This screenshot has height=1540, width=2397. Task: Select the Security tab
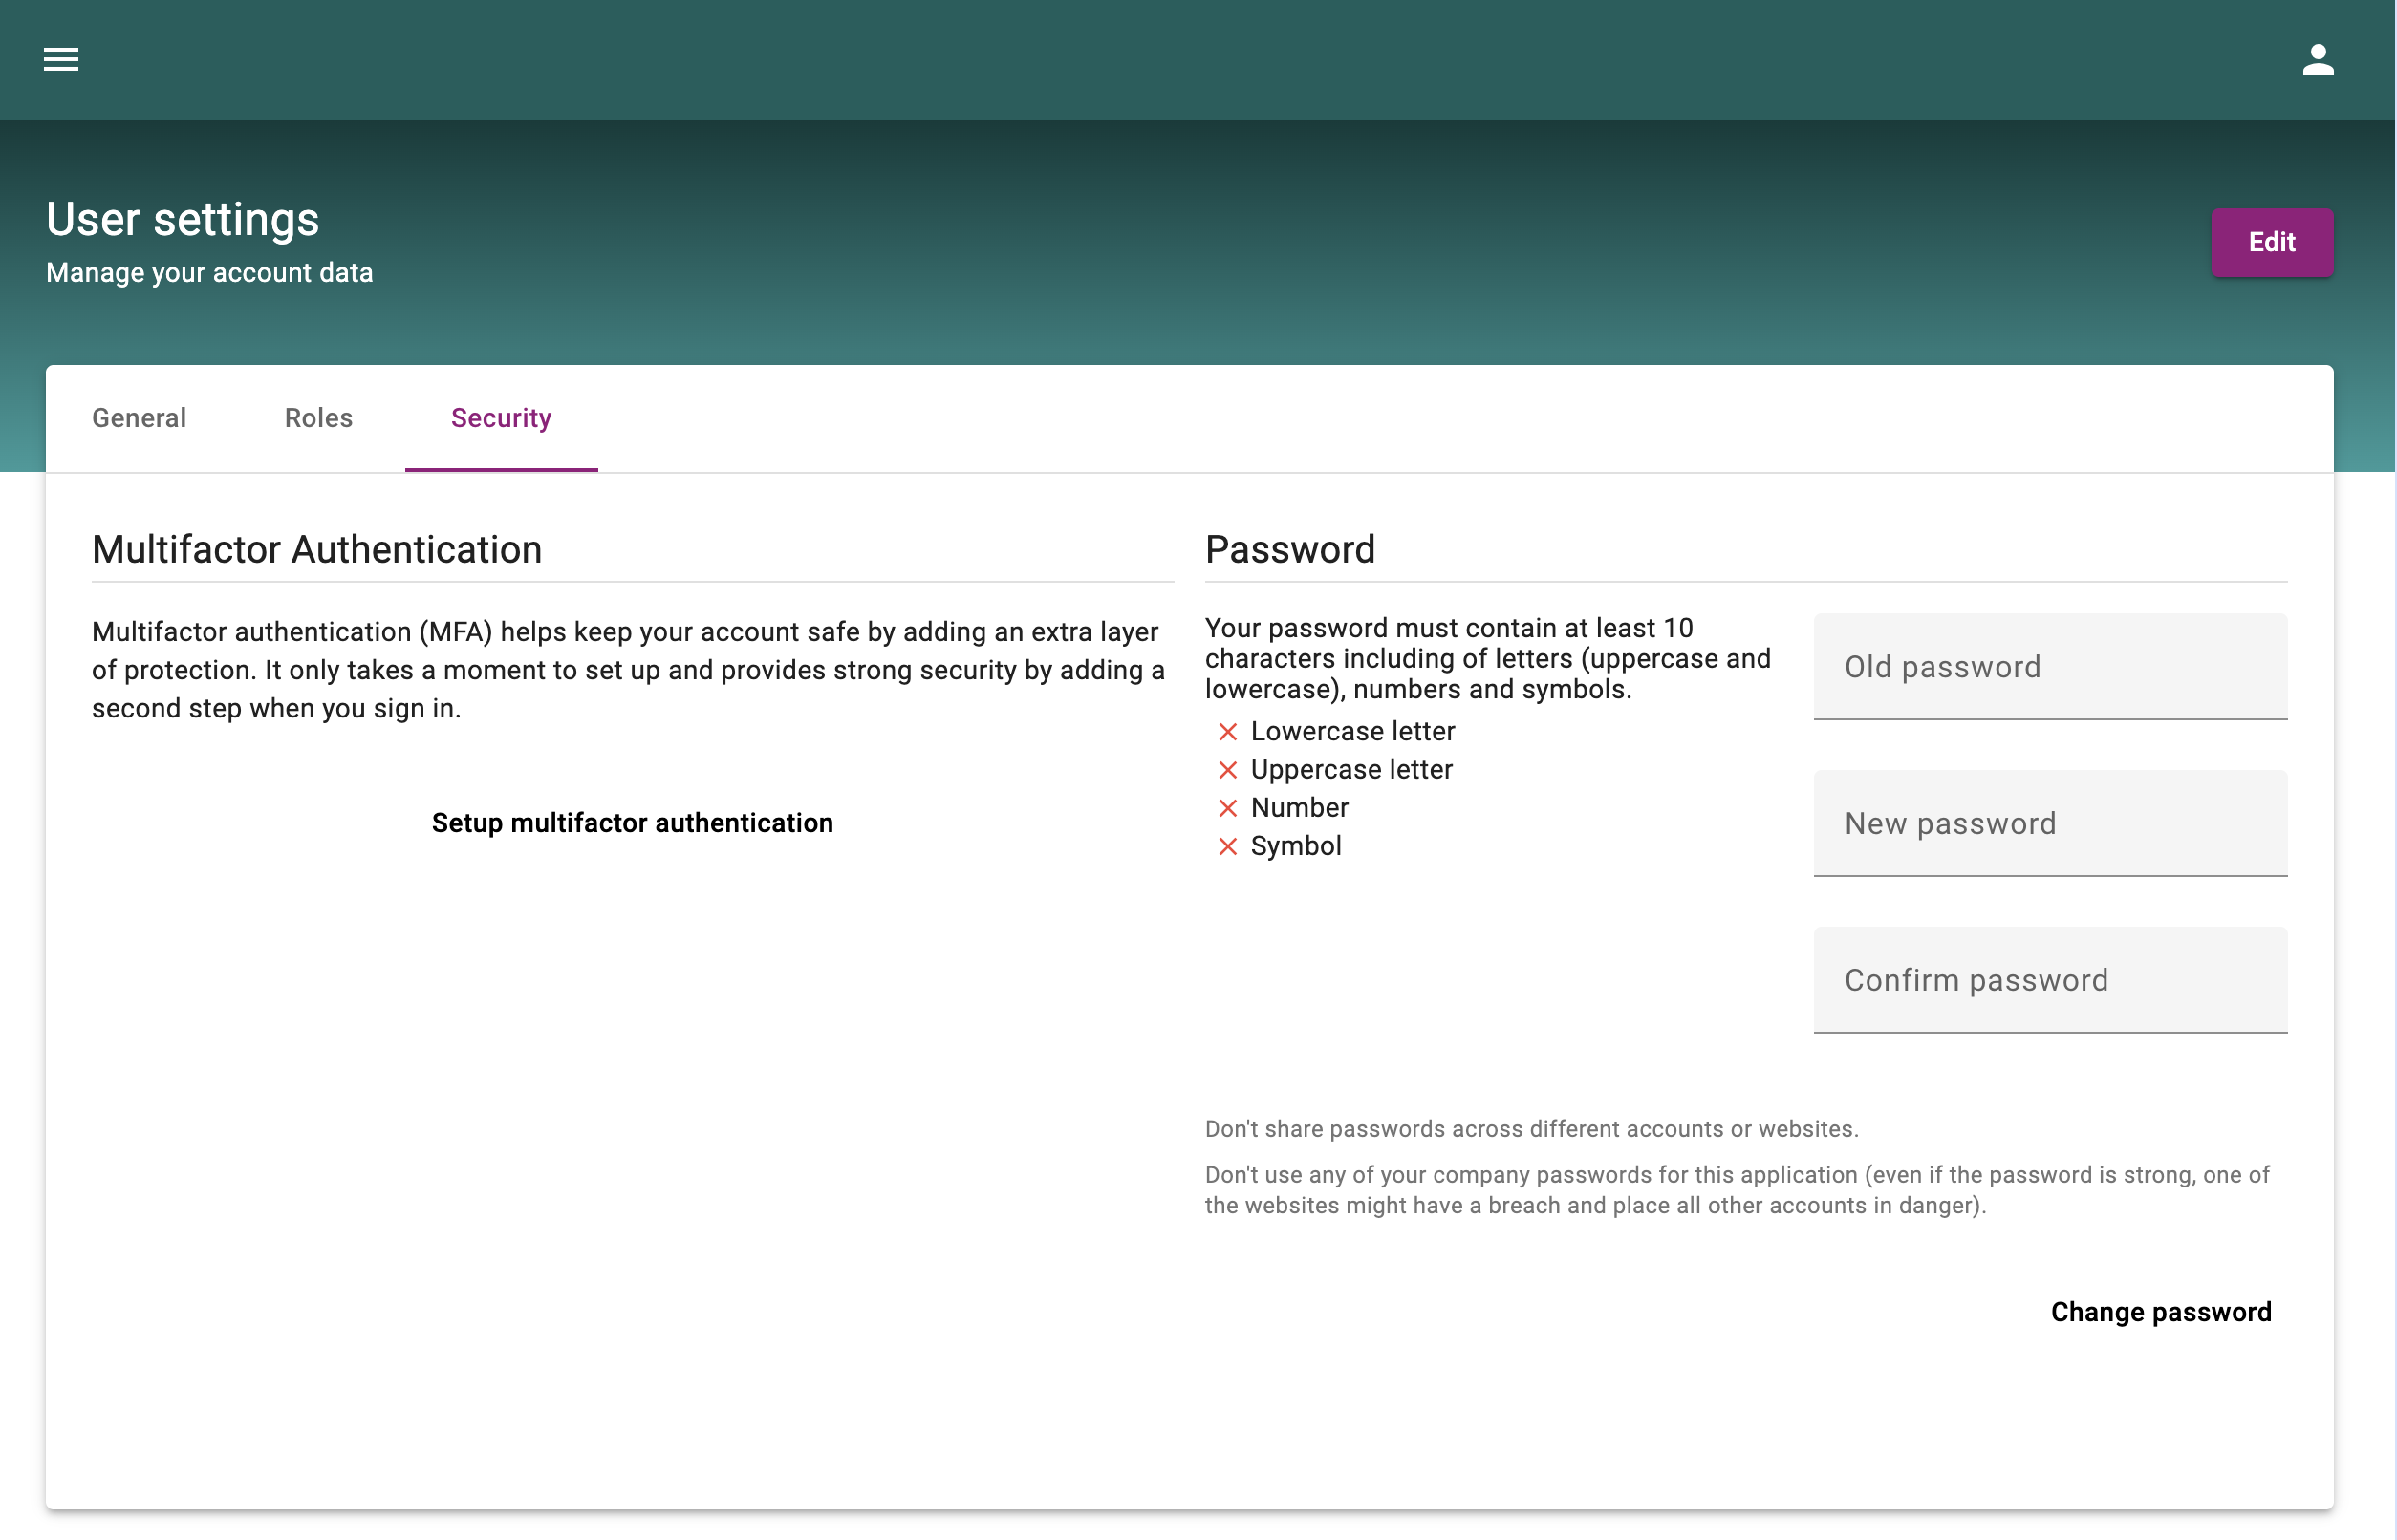[x=501, y=418]
